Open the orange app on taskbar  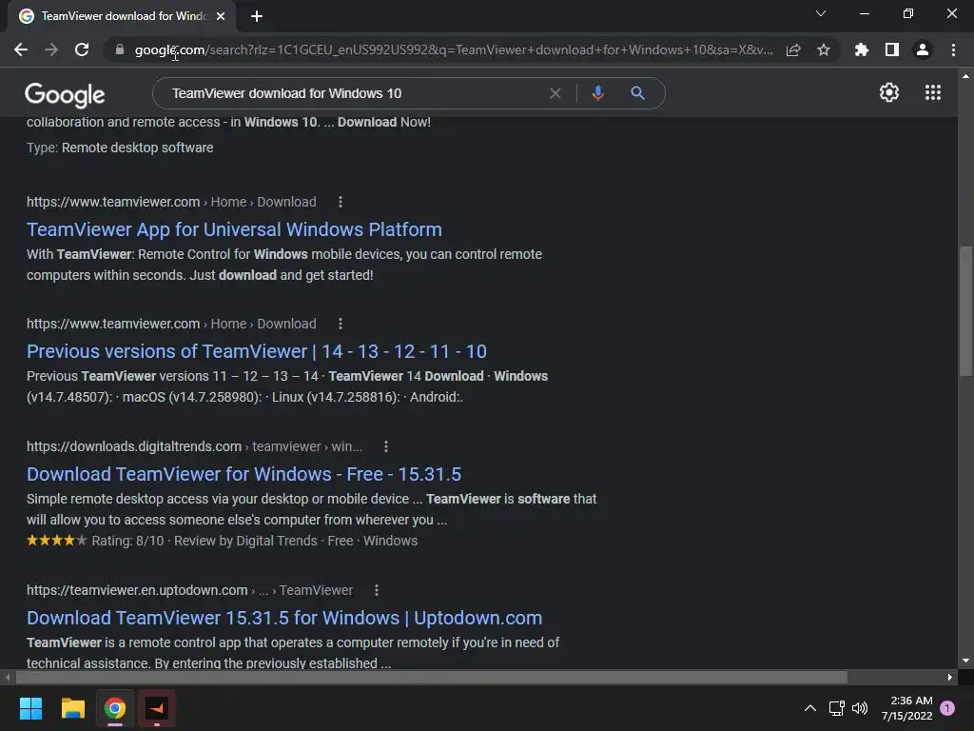pos(157,708)
